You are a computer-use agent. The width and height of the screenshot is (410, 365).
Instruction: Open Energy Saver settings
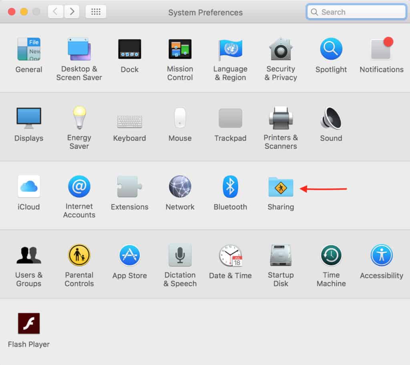[79, 118]
